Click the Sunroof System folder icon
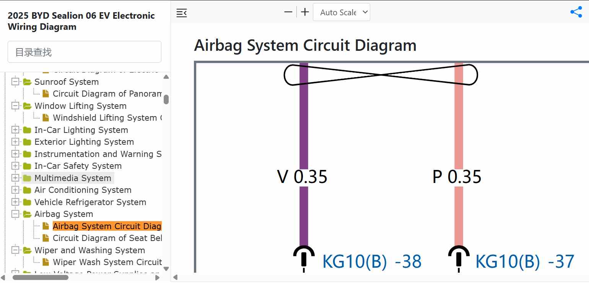This screenshot has width=589, height=283. pyautogui.click(x=27, y=82)
